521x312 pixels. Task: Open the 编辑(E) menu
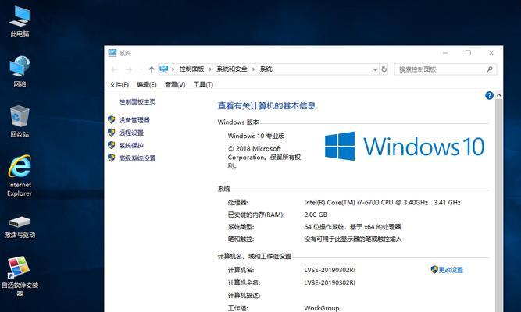click(147, 85)
